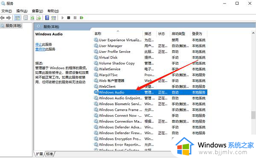Sort by the 启动类型 column header
Viewport: 256px width, 158px height.
click(178, 34)
